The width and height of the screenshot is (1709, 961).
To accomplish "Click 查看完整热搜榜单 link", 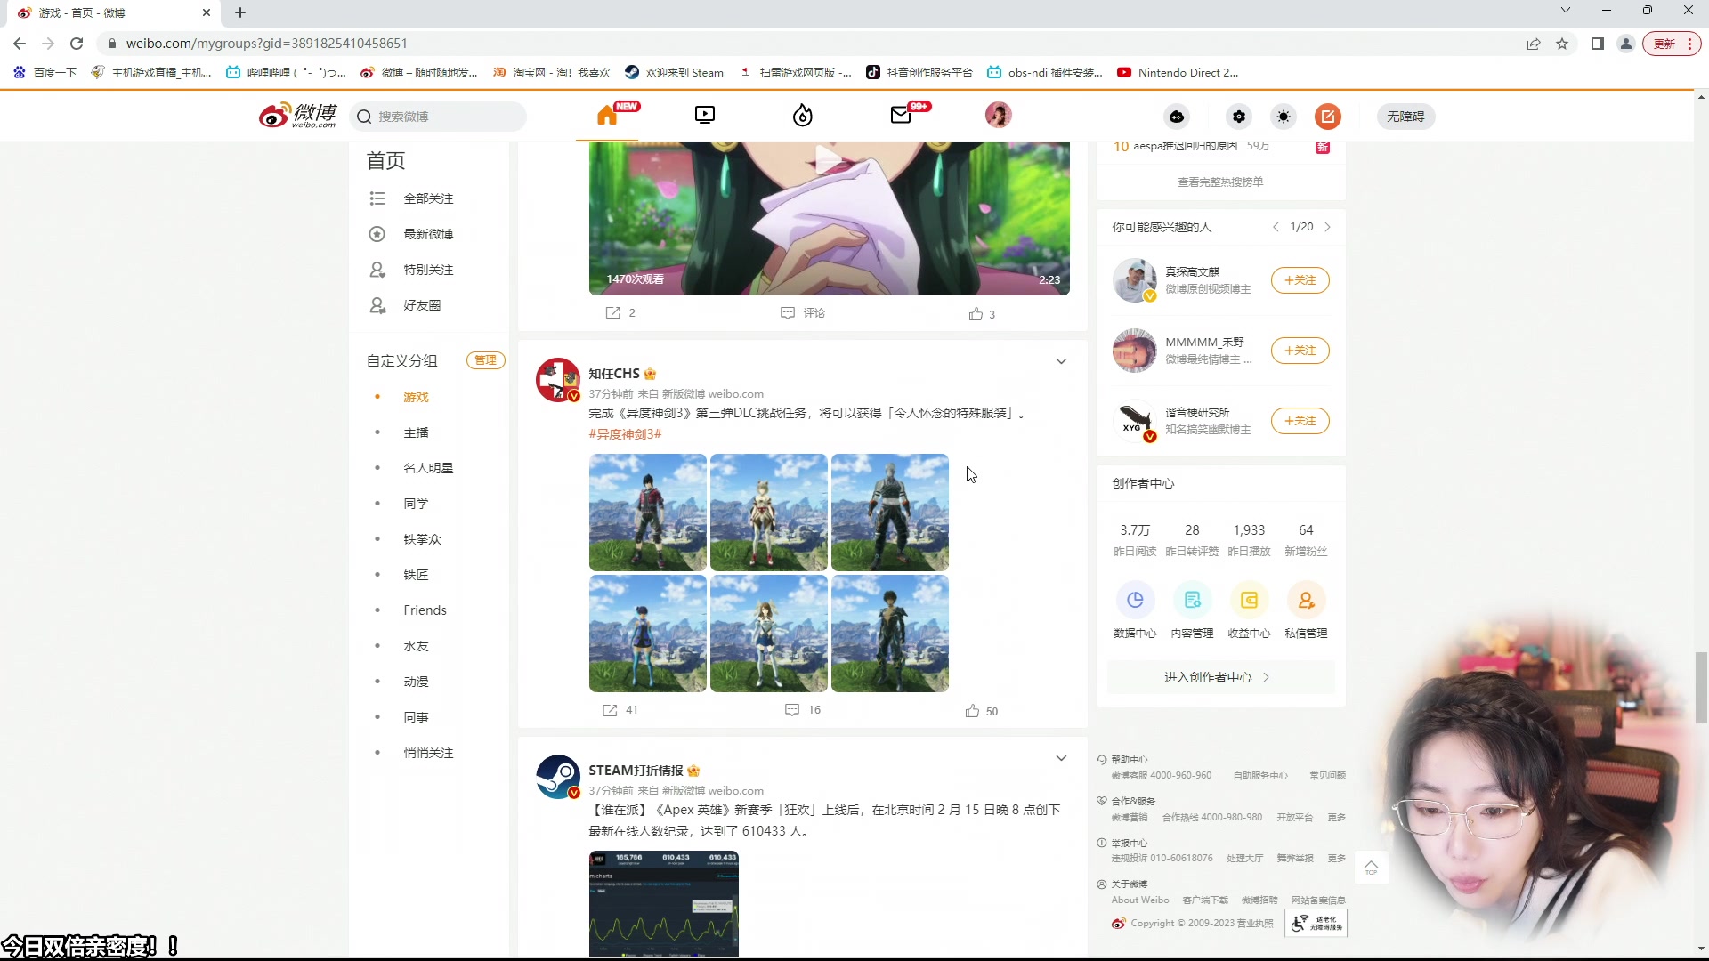I will pyautogui.click(x=1220, y=182).
